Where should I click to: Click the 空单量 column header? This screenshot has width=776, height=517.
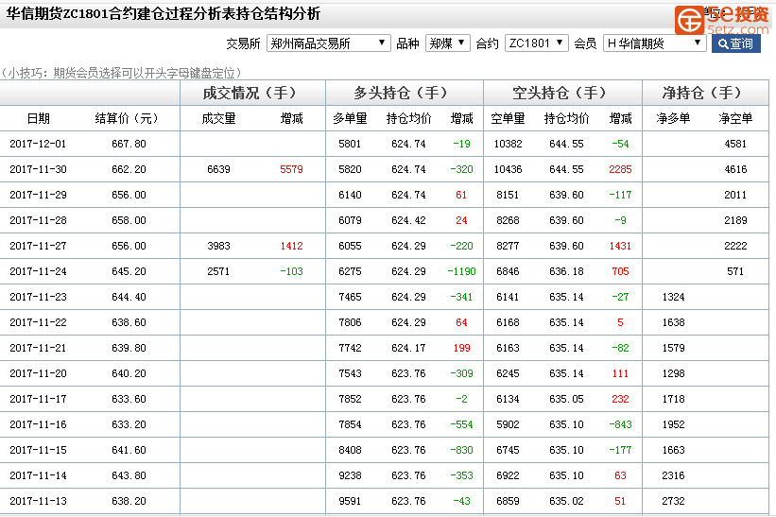508,119
